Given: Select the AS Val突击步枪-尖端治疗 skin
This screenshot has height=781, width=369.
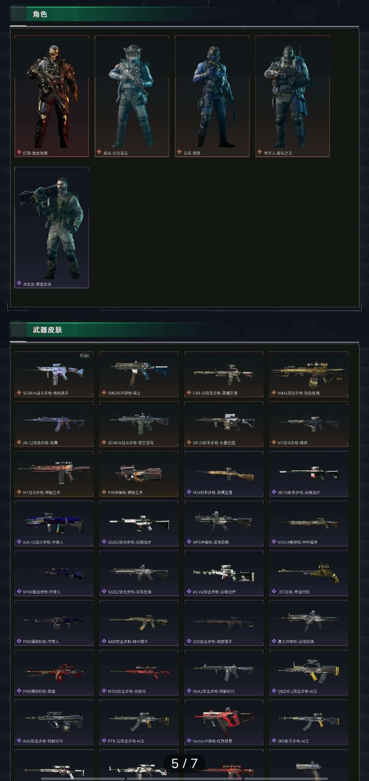Looking at the screenshot, I should tap(224, 573).
